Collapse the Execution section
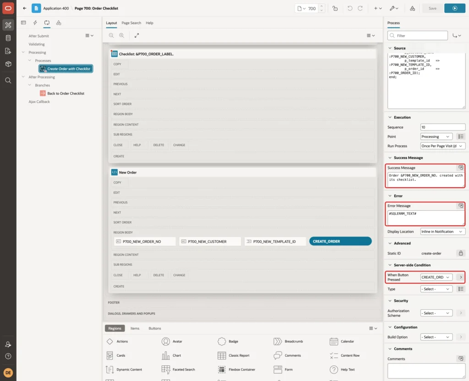469x381 pixels. [390, 117]
